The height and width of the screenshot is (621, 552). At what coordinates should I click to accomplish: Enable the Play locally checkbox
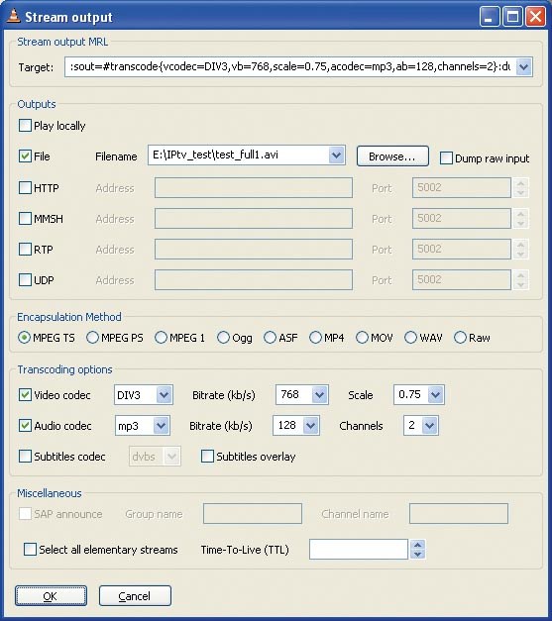tap(25, 126)
